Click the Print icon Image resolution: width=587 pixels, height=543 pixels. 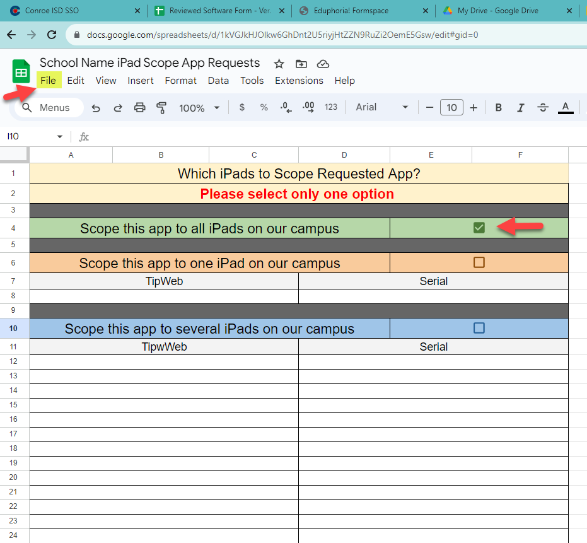click(139, 107)
